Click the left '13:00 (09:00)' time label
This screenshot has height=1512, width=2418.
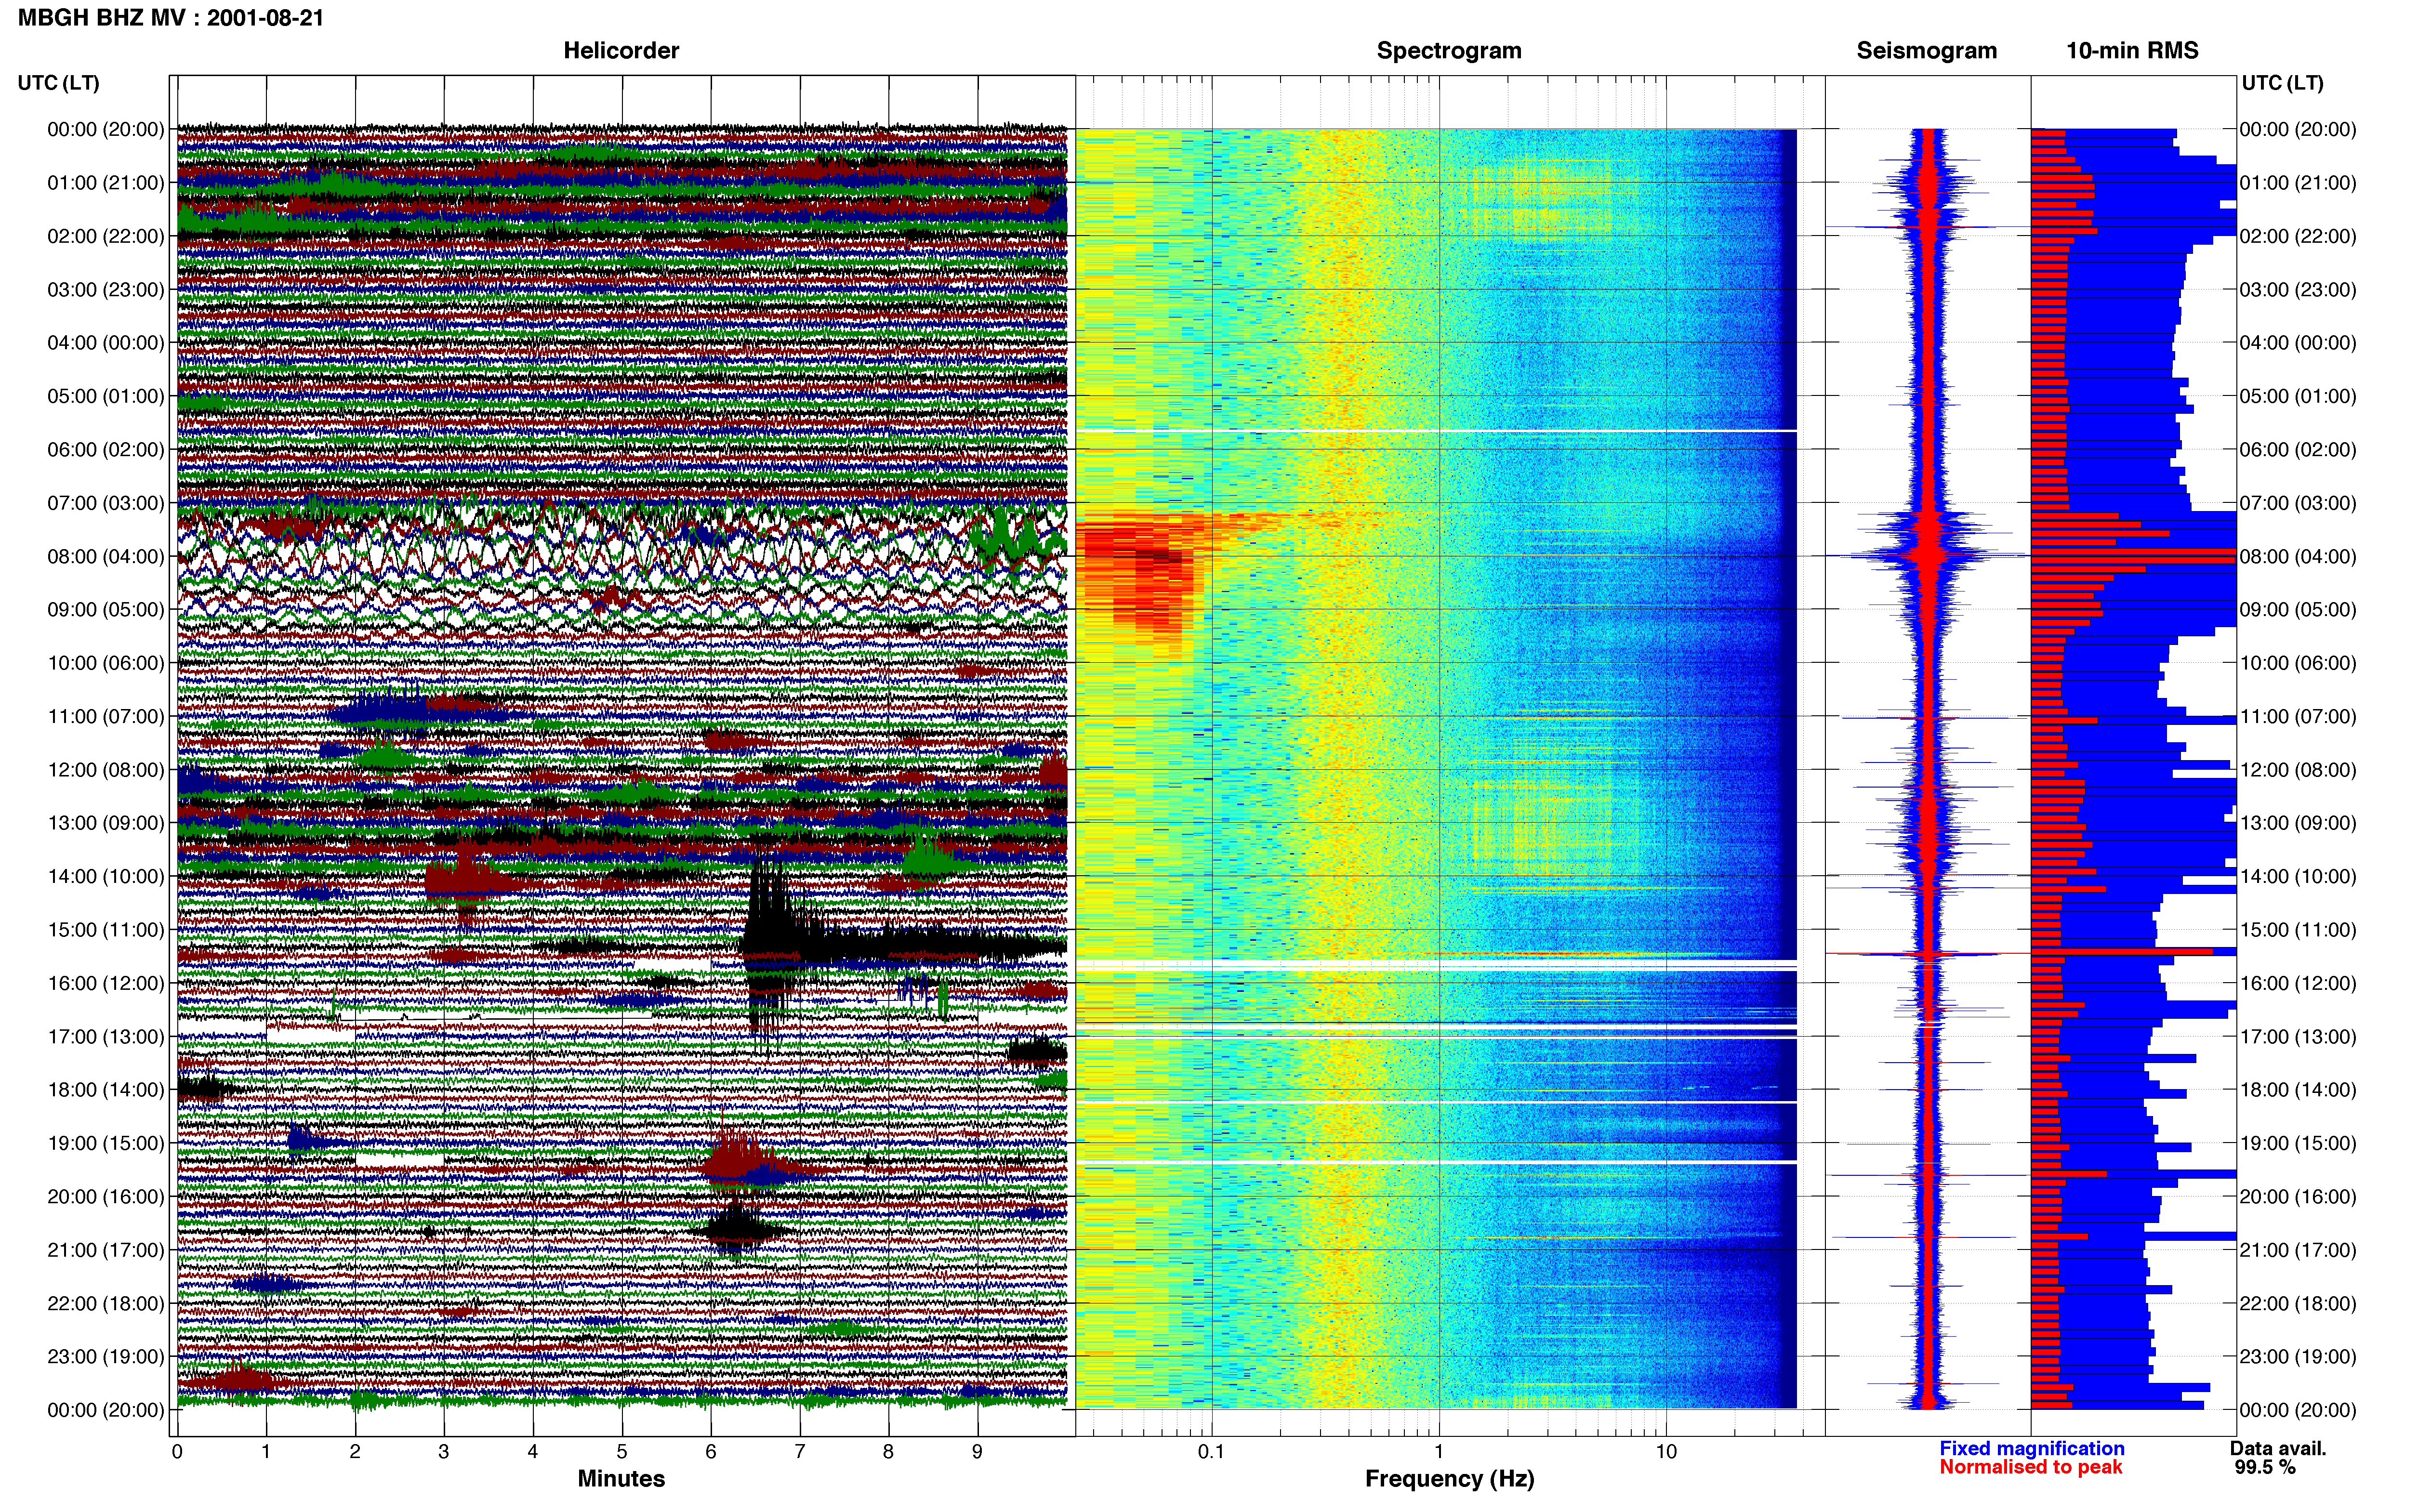point(106,822)
